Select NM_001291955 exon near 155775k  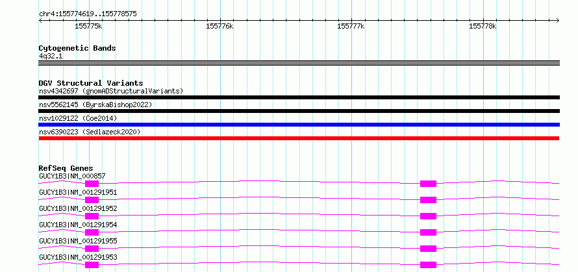[92, 249]
